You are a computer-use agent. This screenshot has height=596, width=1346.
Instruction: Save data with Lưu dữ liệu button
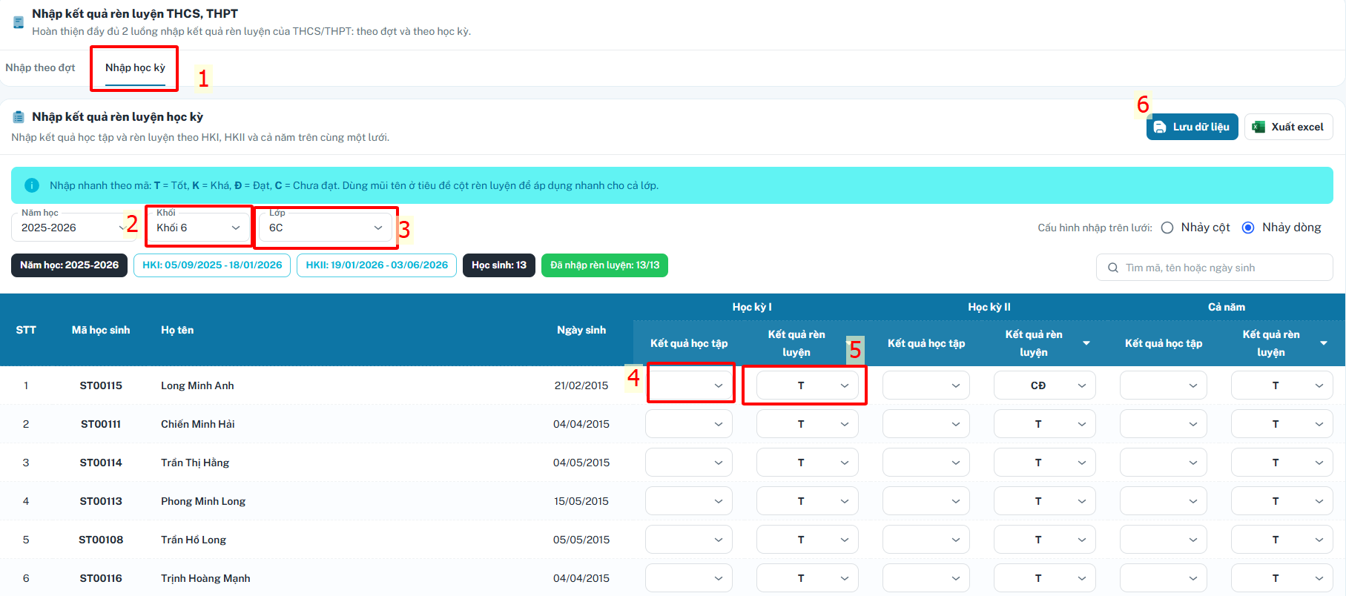coord(1192,127)
